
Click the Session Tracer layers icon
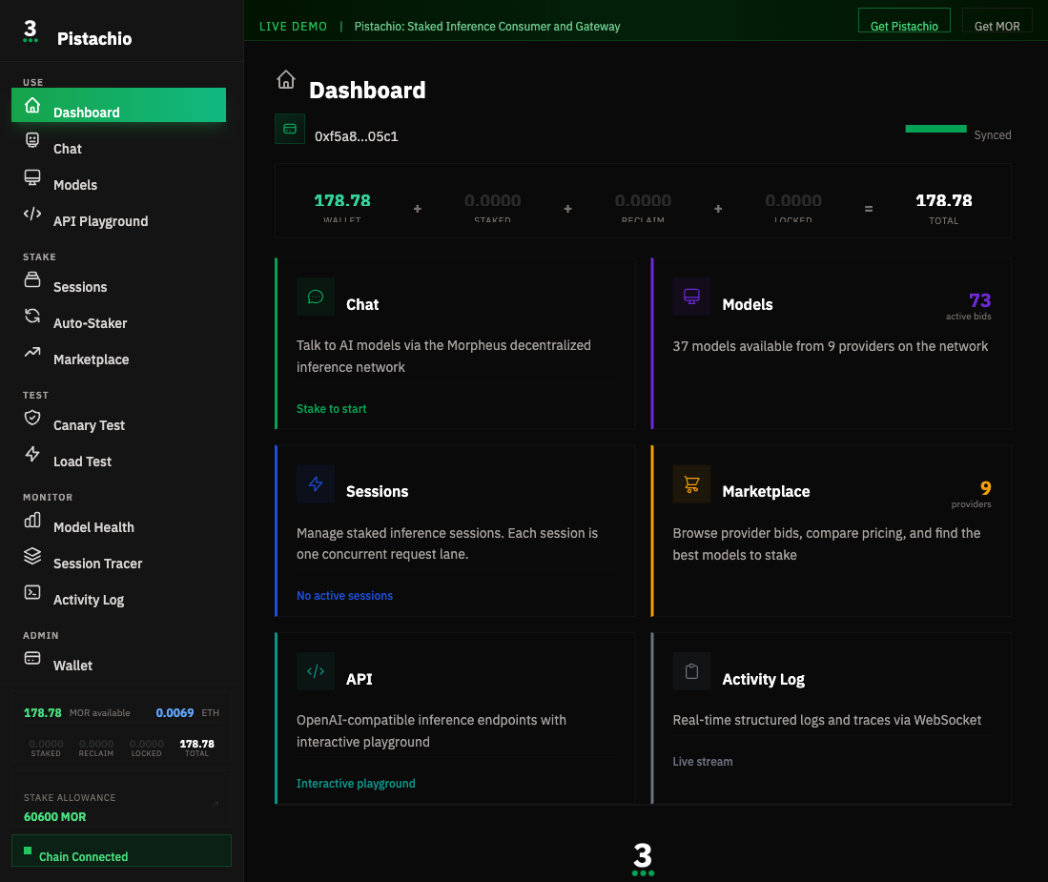(x=32, y=556)
